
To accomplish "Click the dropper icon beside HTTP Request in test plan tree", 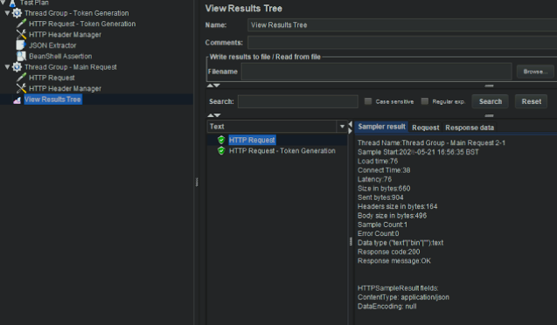I will click(21, 78).
